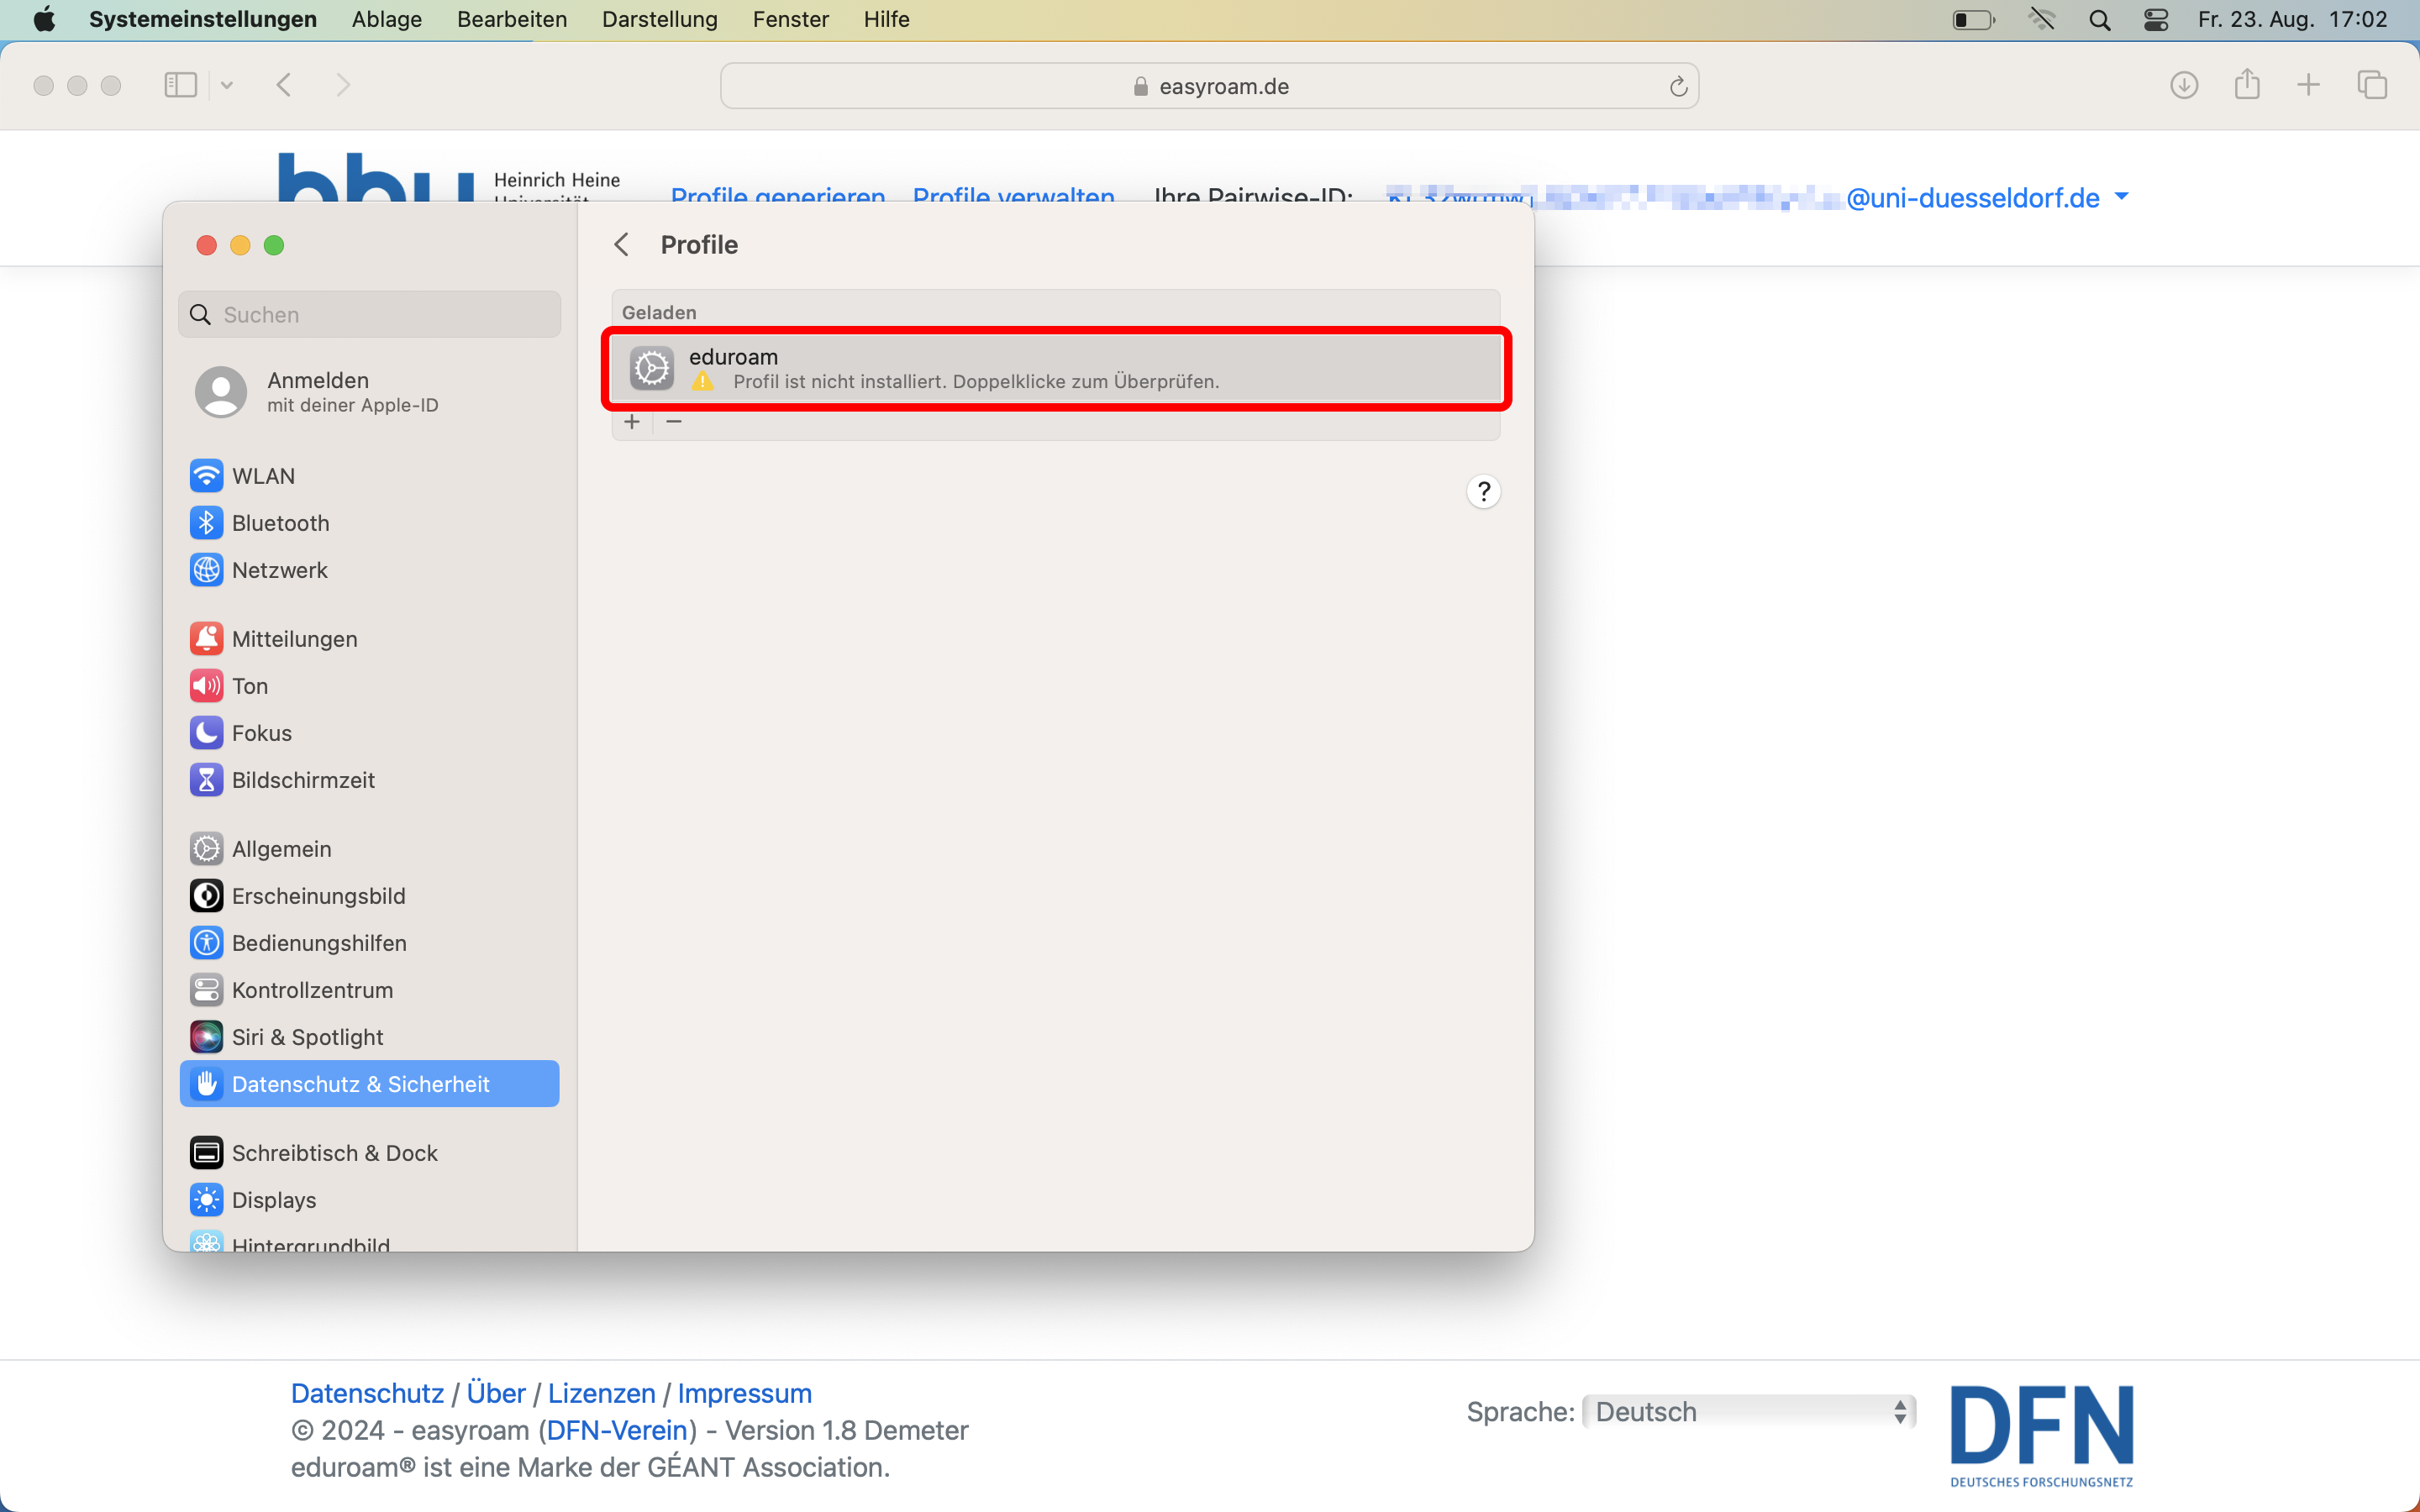
Task: Open Kontrollzentrum settings
Action: click(369, 990)
